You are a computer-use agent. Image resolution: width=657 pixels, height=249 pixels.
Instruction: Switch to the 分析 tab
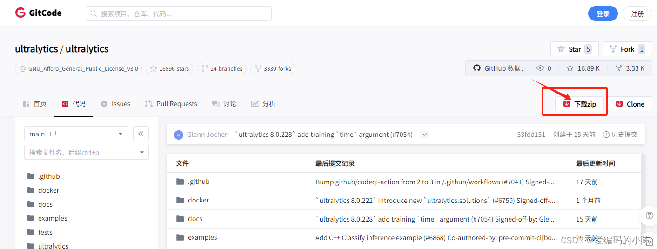coord(263,104)
